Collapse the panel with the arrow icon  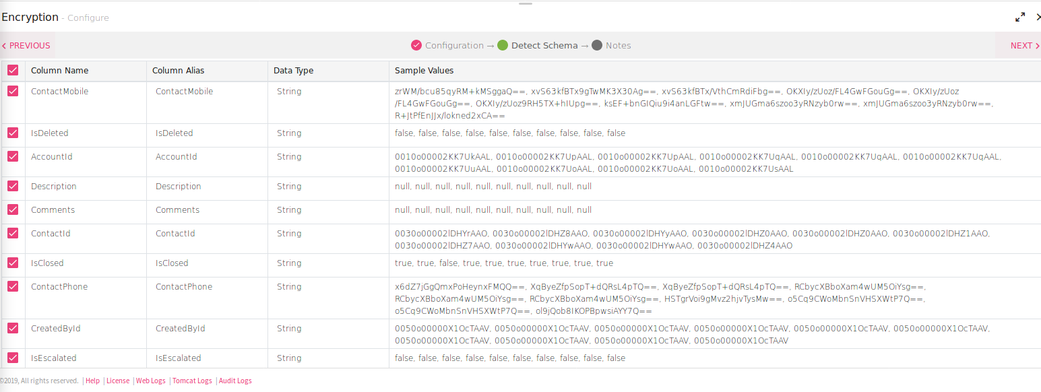tap(1038, 18)
